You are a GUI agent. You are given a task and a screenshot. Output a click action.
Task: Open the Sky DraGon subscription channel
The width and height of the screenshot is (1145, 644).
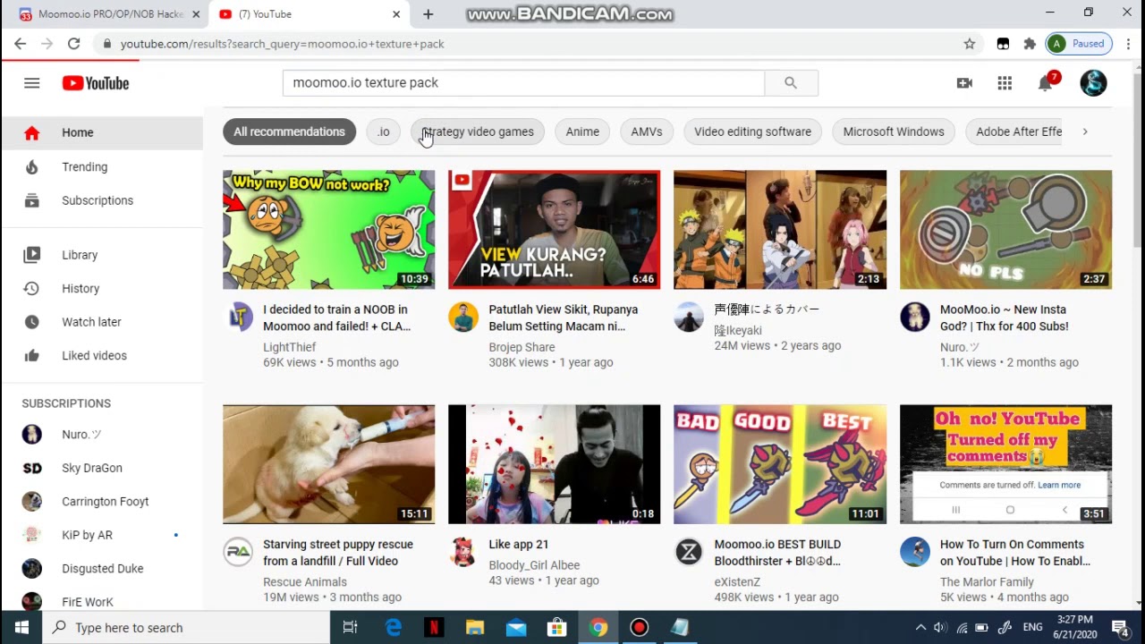(x=102, y=468)
